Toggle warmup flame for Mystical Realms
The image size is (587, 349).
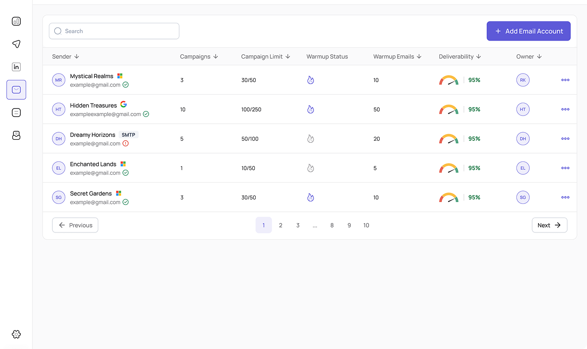311,80
